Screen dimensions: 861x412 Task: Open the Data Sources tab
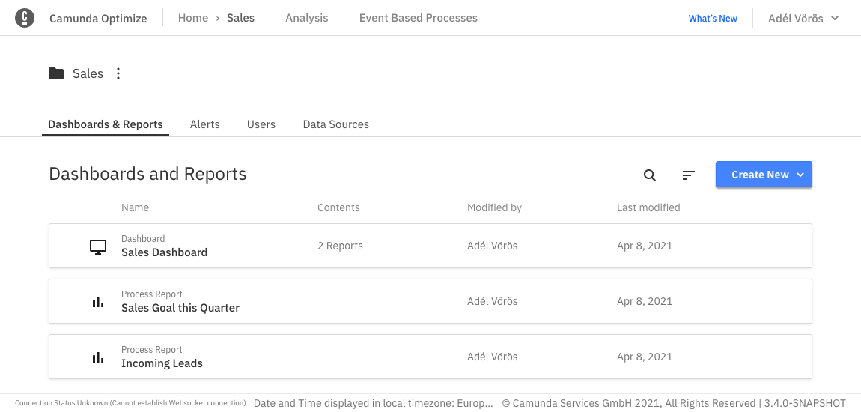(336, 124)
